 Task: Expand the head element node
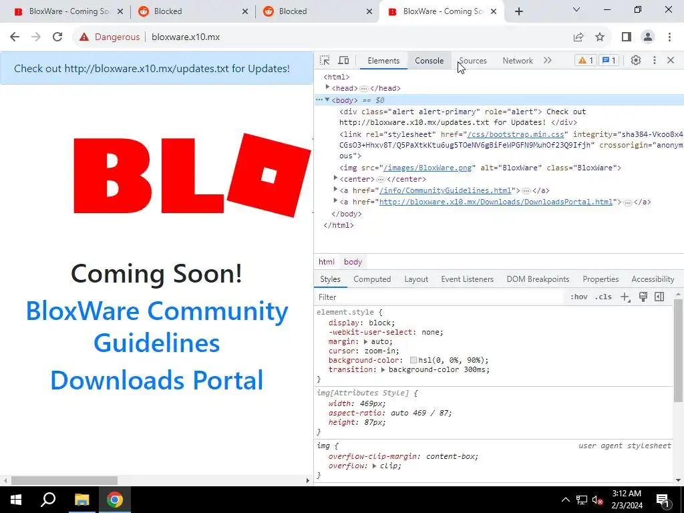pyautogui.click(x=327, y=88)
